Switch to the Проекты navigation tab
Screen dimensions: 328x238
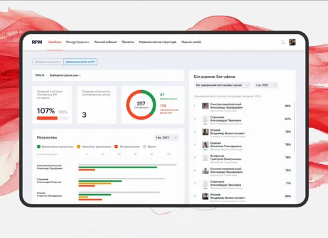click(x=128, y=42)
